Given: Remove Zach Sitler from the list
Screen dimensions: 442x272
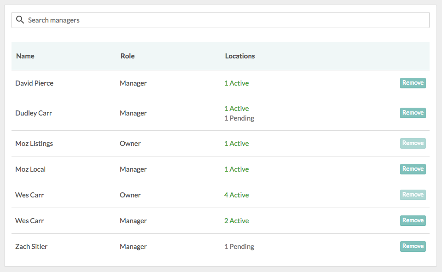Looking at the screenshot, I should click(413, 246).
